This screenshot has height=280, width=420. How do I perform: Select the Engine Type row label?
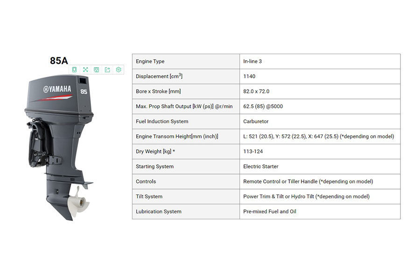point(150,62)
